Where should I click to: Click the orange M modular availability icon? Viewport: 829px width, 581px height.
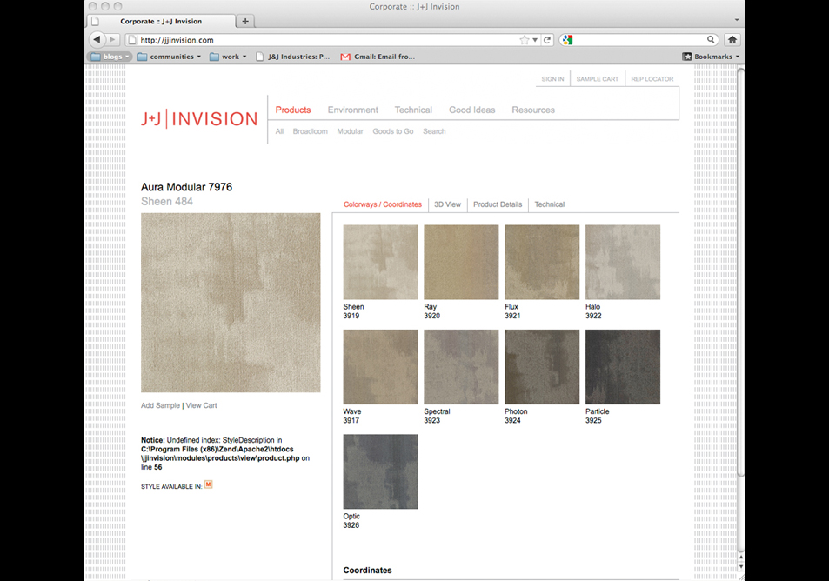pyautogui.click(x=209, y=484)
